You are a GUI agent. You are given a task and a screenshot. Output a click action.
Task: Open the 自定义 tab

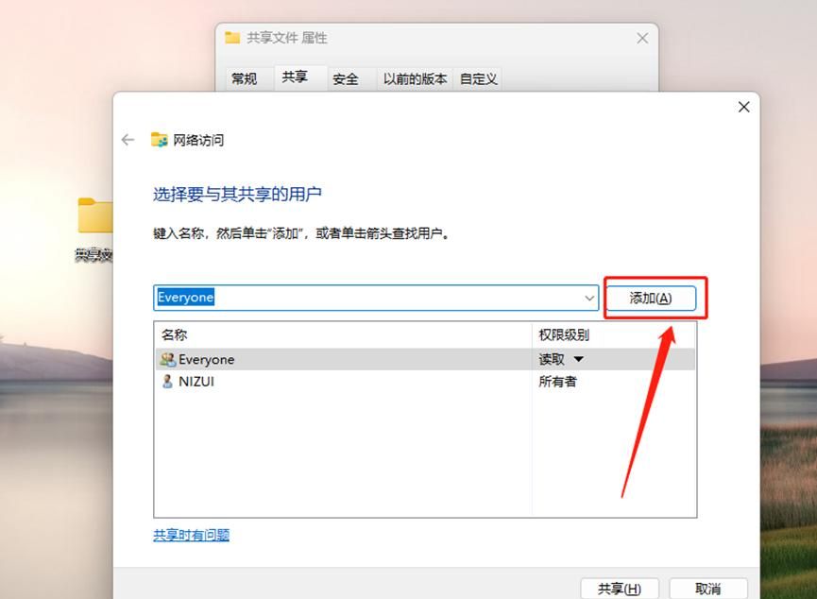click(x=478, y=79)
